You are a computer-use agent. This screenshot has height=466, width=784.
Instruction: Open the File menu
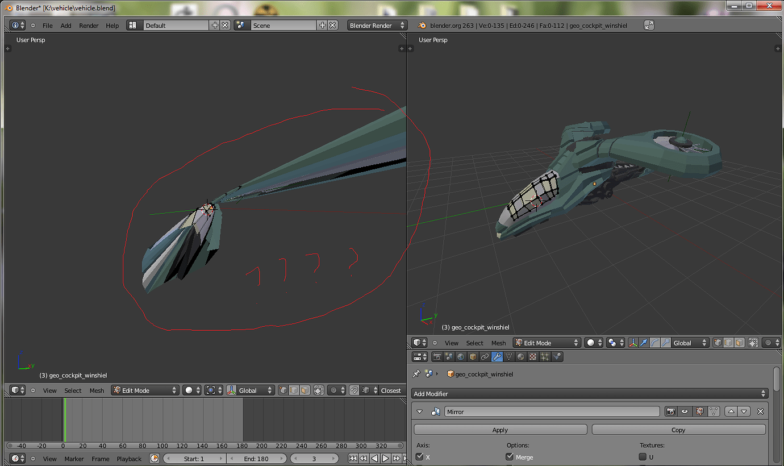pos(48,26)
